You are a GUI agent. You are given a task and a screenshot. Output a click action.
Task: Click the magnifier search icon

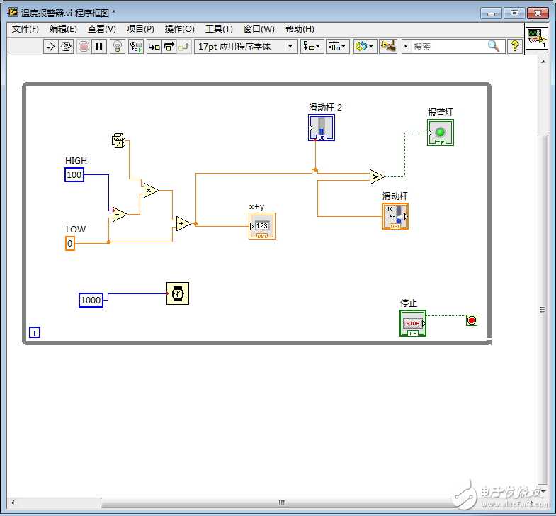pos(494,46)
